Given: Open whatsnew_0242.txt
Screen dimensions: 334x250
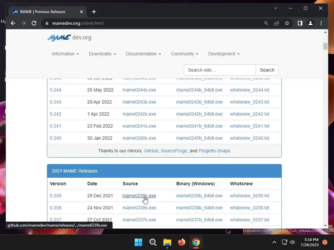Looking at the screenshot, I should click(x=250, y=114).
